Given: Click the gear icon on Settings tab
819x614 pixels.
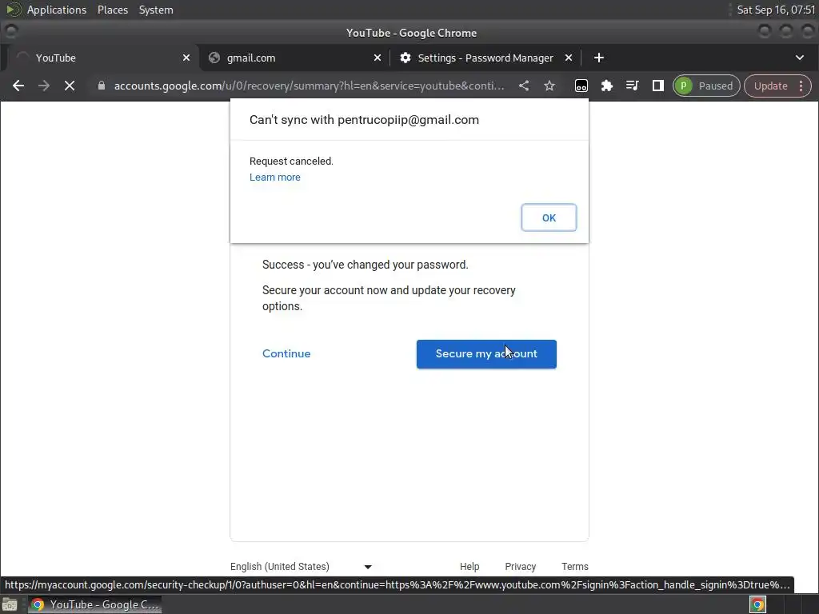Looking at the screenshot, I should pos(406,58).
